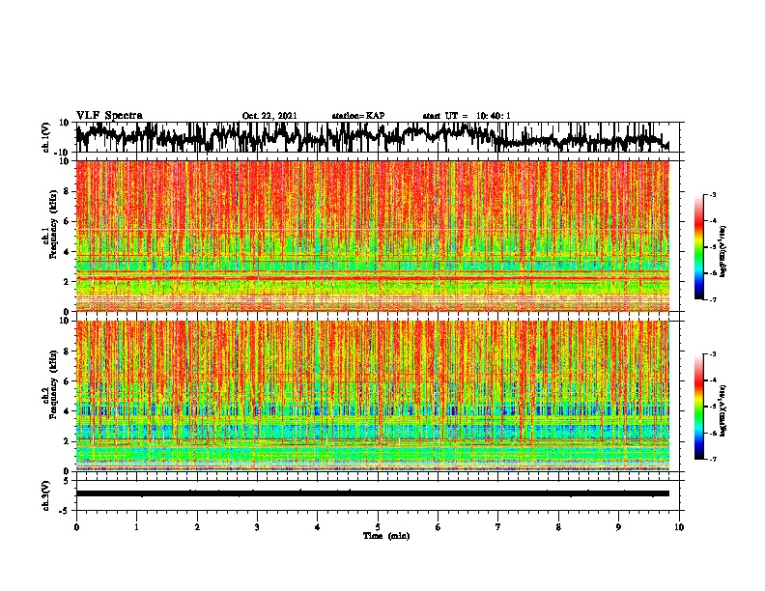Click time axis tick label '6'
This screenshot has width=765, height=591.
439,527
